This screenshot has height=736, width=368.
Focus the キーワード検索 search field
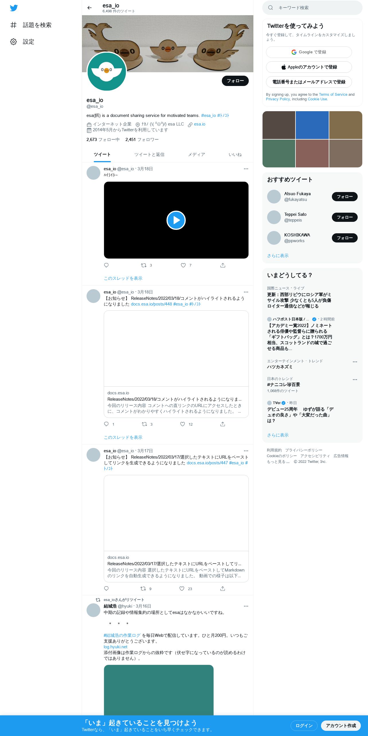tap(312, 8)
